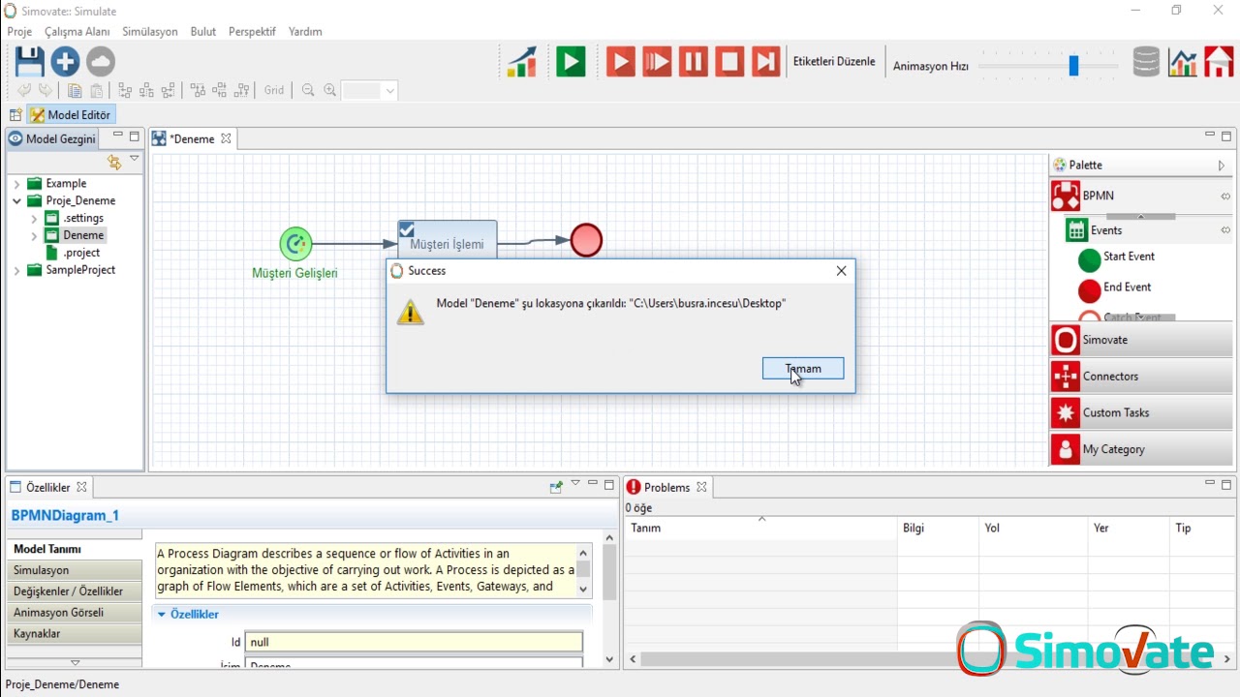This screenshot has height=697, width=1240.
Task: Select the Simulasyon properties tab
Action: click(x=74, y=570)
